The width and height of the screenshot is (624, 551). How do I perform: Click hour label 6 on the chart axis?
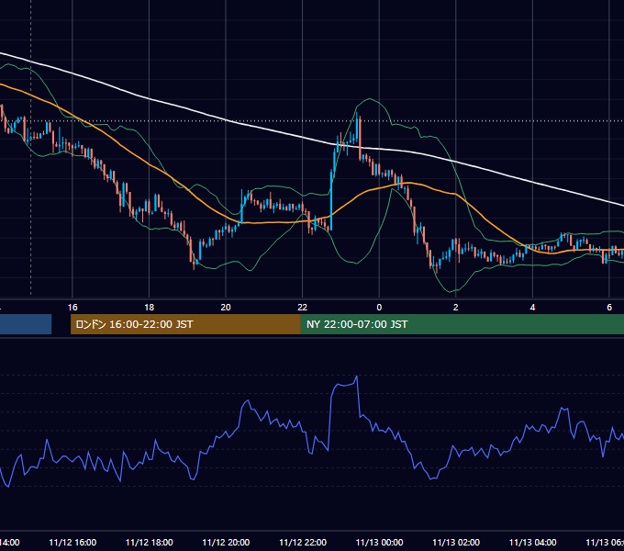coord(609,308)
